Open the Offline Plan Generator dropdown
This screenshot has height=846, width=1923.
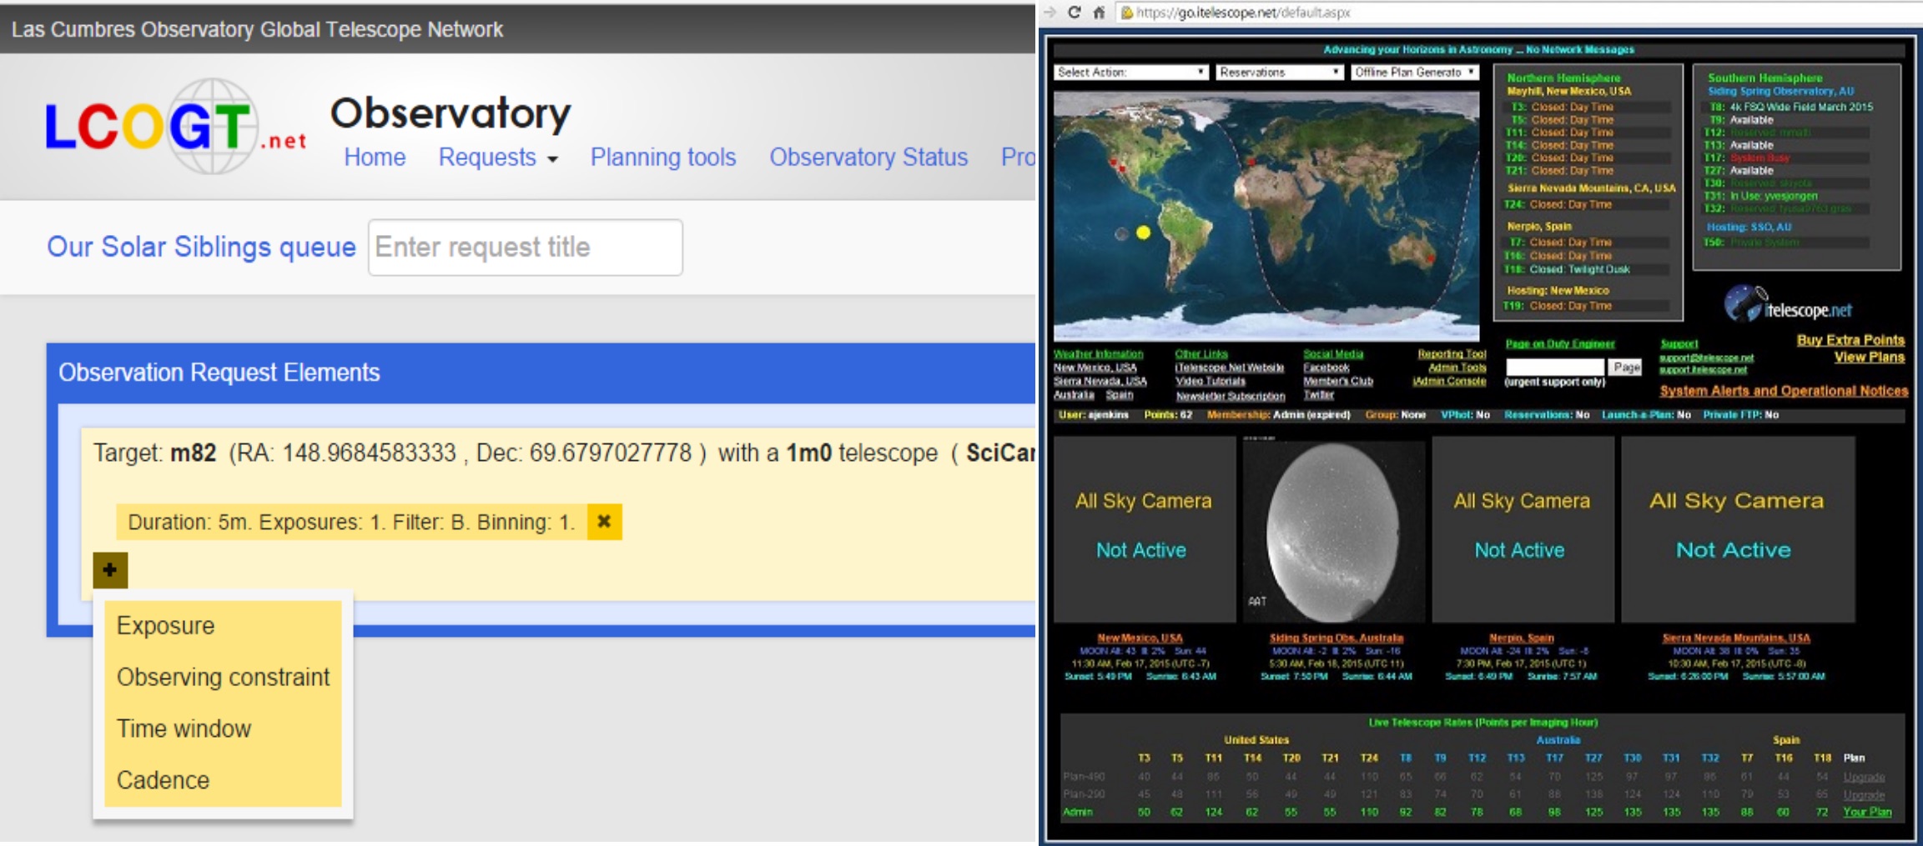click(x=1414, y=73)
